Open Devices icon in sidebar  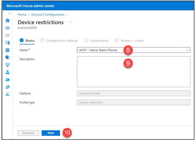(8, 43)
